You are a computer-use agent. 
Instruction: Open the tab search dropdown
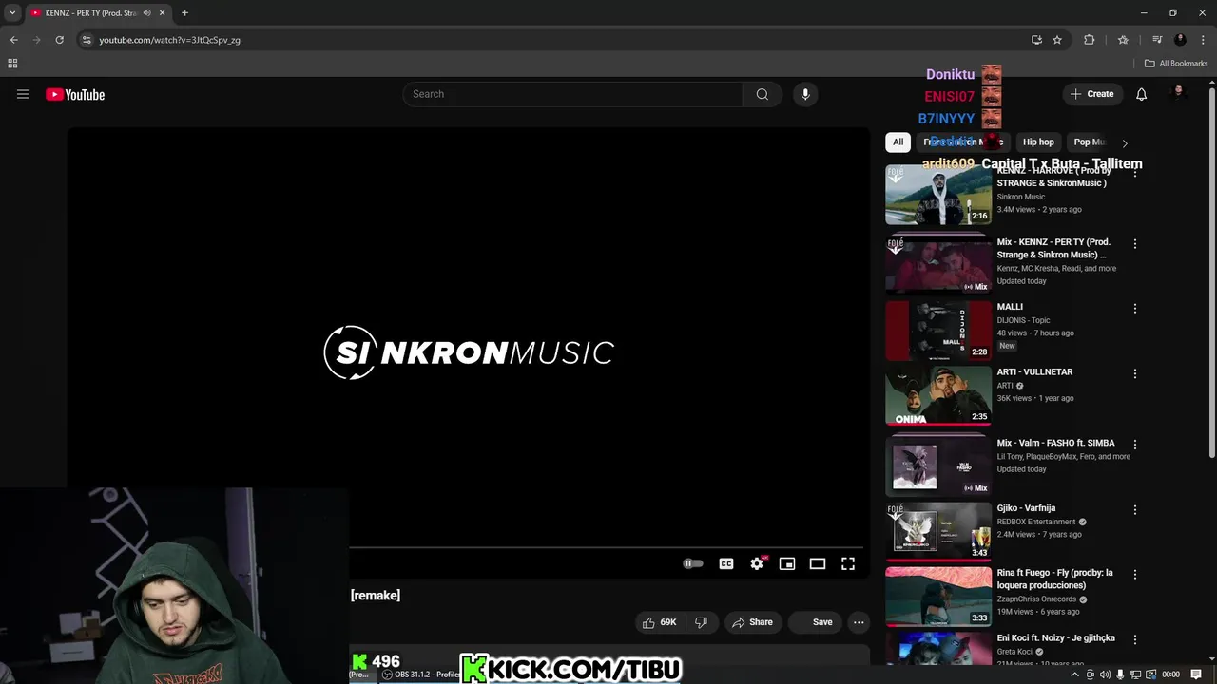click(x=12, y=13)
